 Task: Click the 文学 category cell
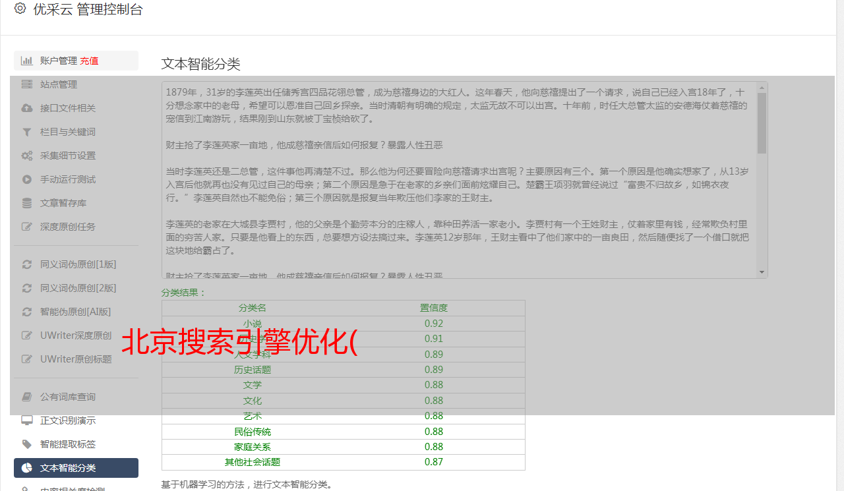253,385
